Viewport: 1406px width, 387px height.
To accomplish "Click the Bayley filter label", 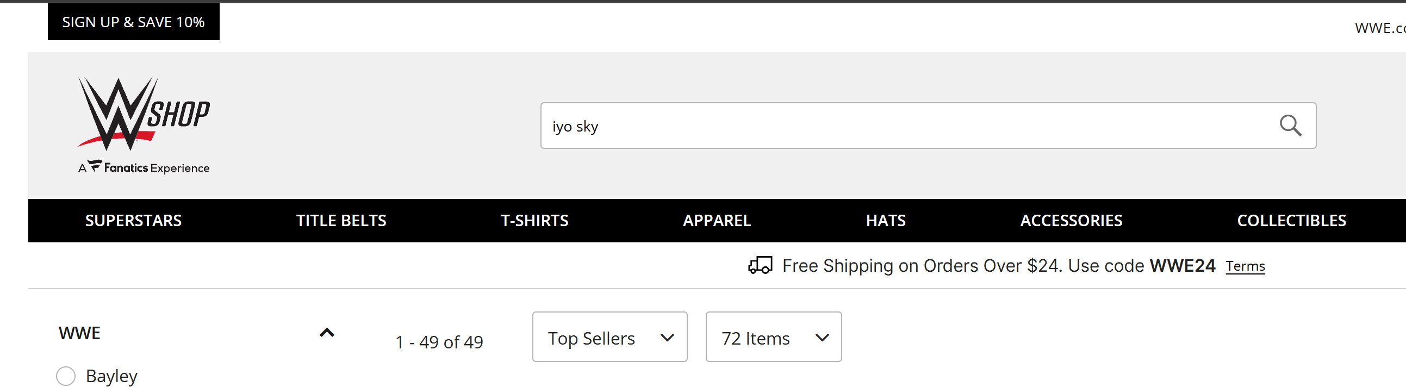I will point(111,376).
